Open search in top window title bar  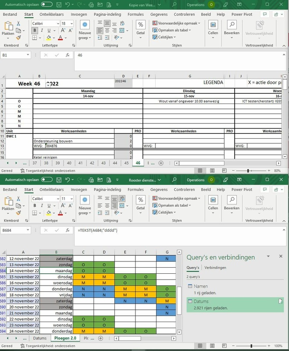coord(174,5)
